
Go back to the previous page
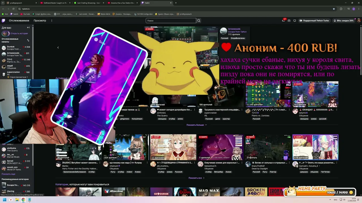coord(3,9)
